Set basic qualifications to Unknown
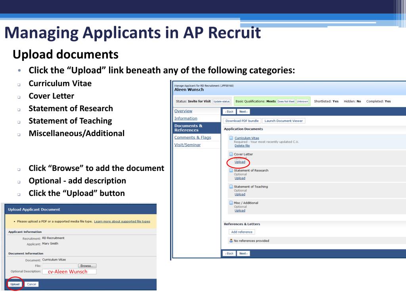This screenshot has width=406, height=304. tap(303, 101)
